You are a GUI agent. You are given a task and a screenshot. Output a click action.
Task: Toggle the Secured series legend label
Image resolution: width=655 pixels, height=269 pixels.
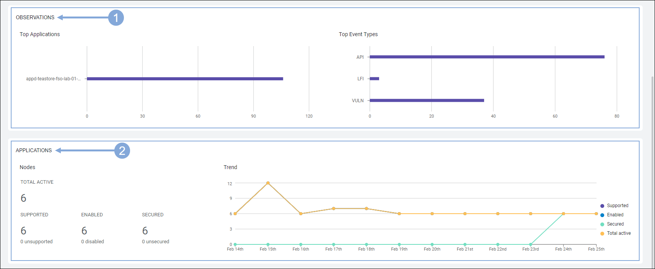click(615, 224)
